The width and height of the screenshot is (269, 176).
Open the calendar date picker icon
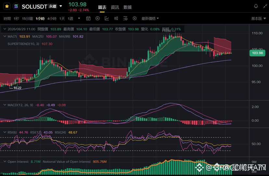point(88,19)
